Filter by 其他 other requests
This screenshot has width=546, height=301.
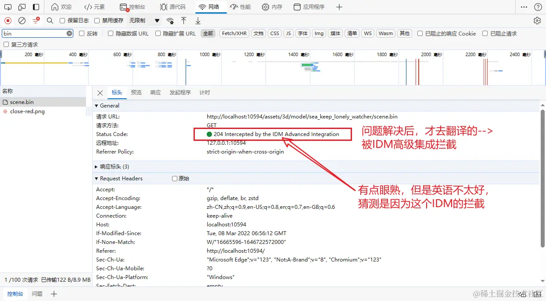(405, 33)
